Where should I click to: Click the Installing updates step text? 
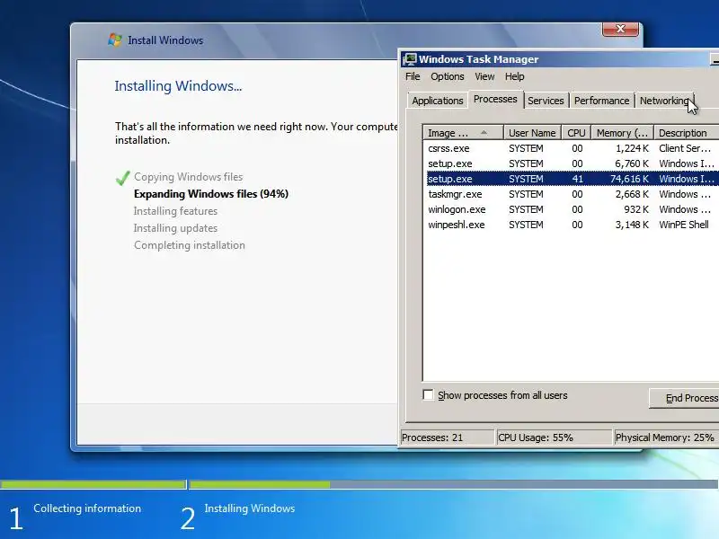point(175,228)
